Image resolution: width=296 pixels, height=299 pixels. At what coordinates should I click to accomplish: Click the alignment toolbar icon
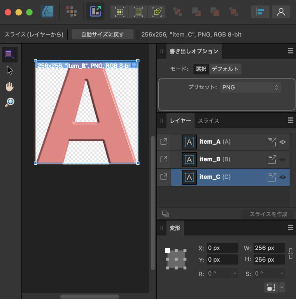(x=260, y=12)
